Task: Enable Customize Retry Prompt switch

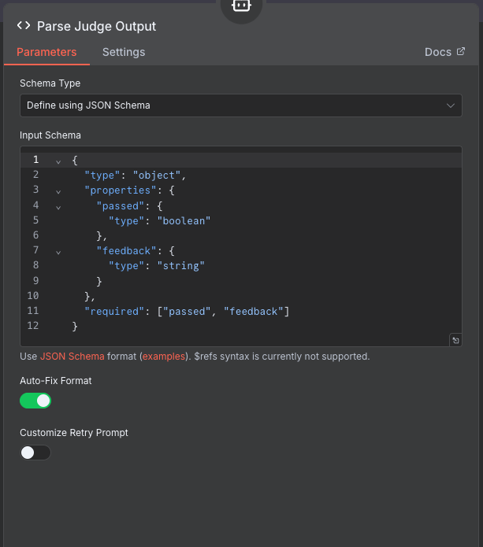Action: pos(35,453)
